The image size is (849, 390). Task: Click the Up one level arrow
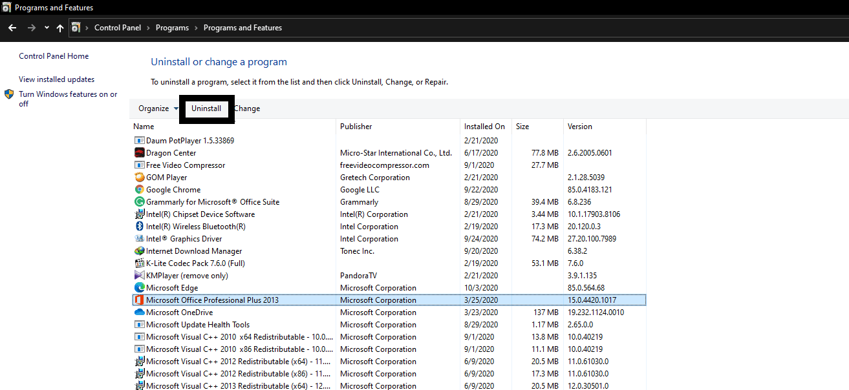(x=60, y=28)
